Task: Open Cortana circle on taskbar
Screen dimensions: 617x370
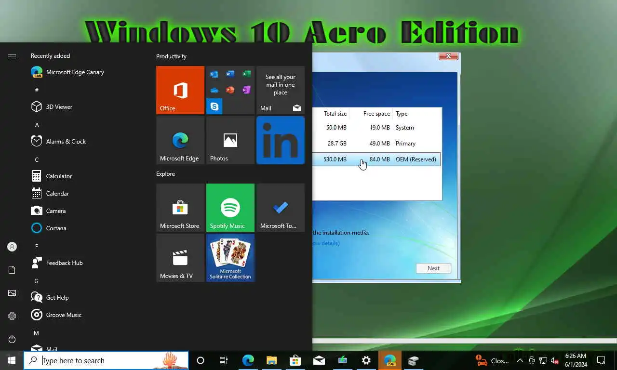Action: (201, 360)
